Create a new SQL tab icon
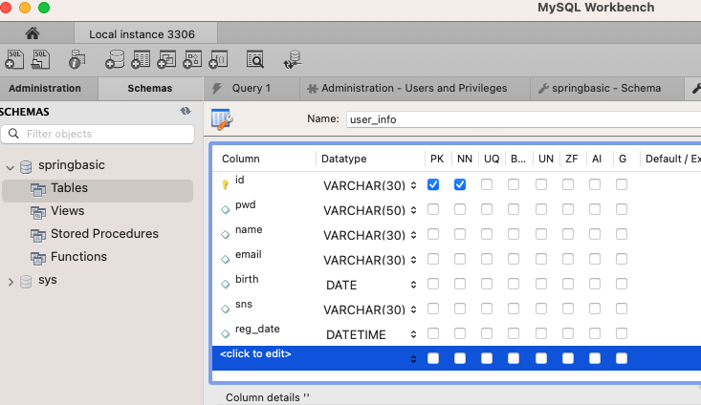 (14, 59)
